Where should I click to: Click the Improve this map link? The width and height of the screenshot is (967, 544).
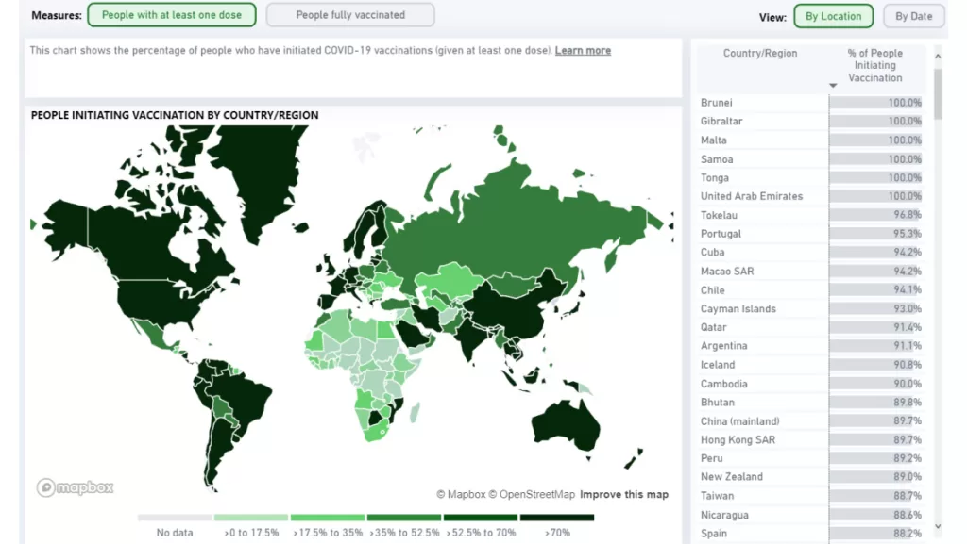[x=626, y=493]
